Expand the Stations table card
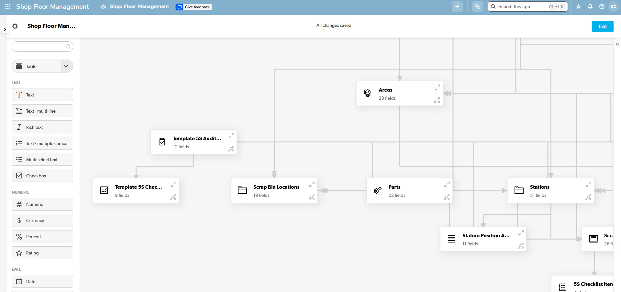 588,184
